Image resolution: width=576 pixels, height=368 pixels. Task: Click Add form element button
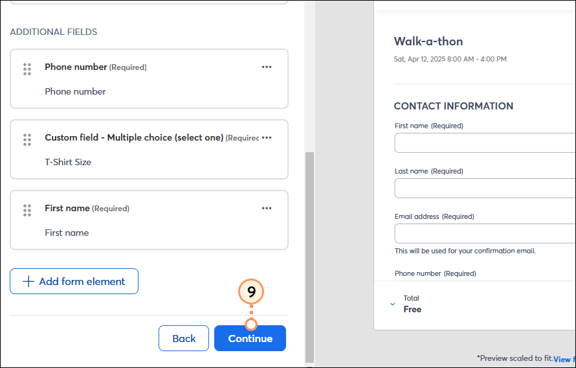coord(74,281)
